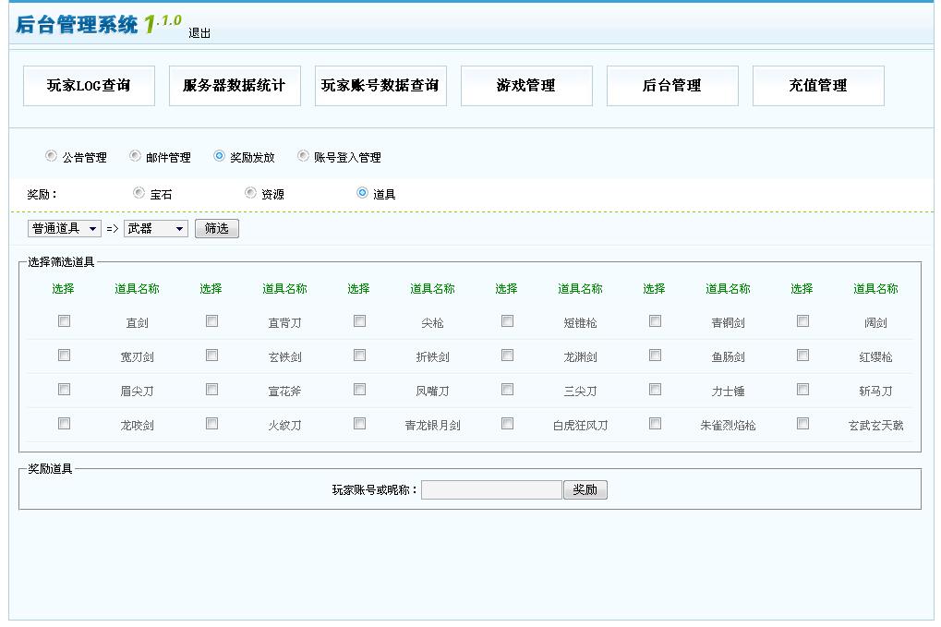
Task: Switch to the 游戏管理 section
Action: click(525, 85)
